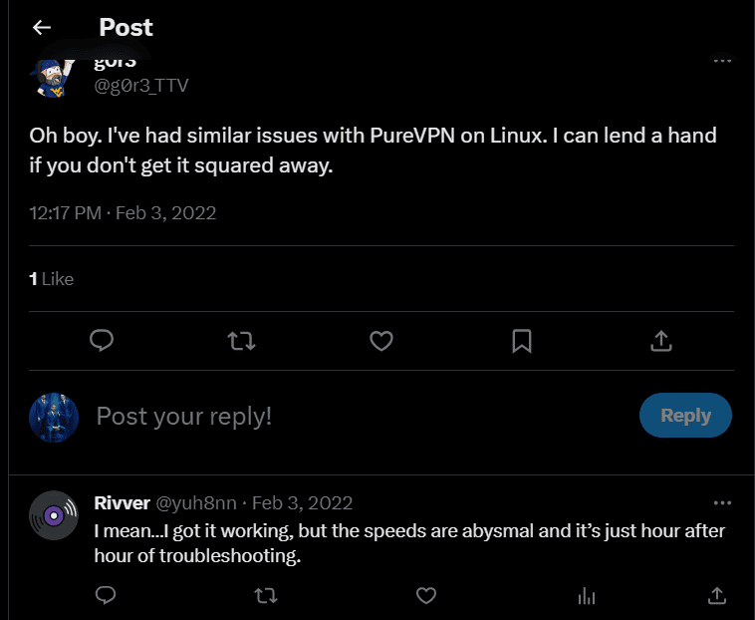View analytics for Rivver's reply
The image size is (755, 620).
point(586,596)
